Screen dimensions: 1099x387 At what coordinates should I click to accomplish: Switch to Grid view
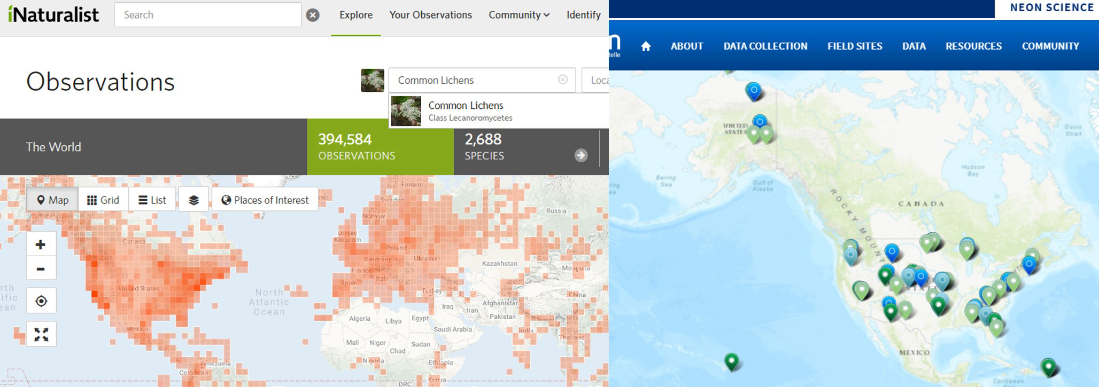click(103, 200)
